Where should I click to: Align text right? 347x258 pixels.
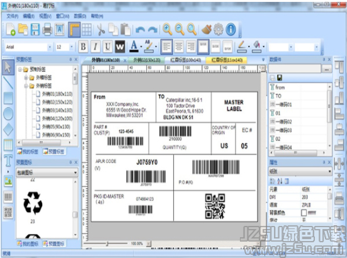pos(191,47)
